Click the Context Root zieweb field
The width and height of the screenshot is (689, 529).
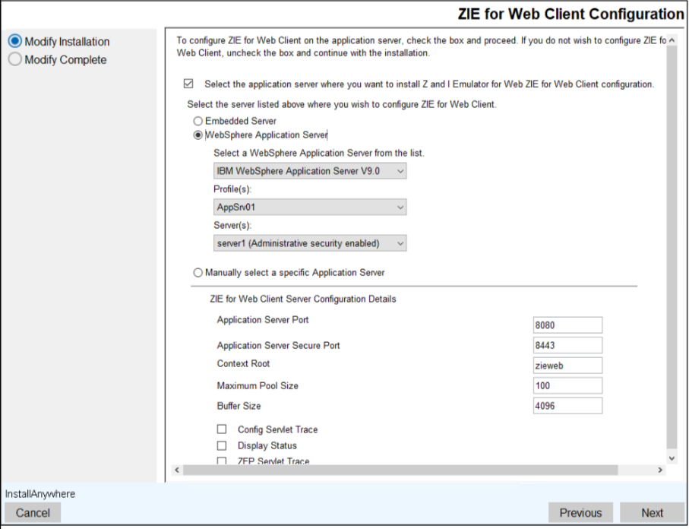567,366
